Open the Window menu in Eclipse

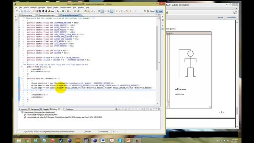[x=81, y=8]
